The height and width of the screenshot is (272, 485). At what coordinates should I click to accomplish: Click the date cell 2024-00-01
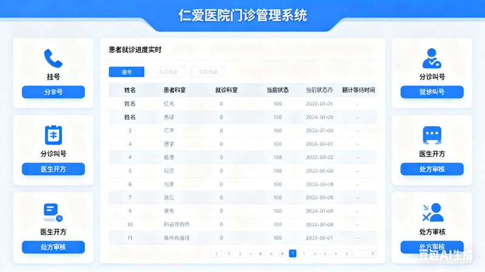tap(319, 144)
